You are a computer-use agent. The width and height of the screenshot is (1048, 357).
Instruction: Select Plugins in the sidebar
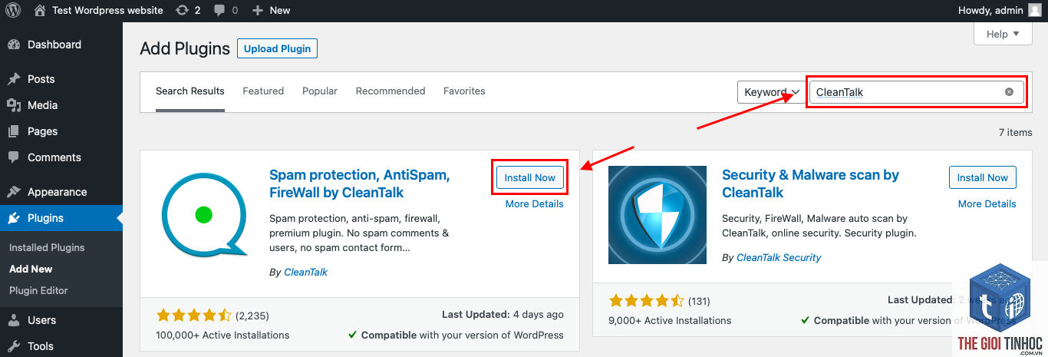61,218
